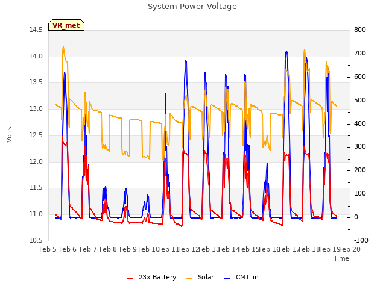The height and width of the screenshot is (289, 386).
Task: Click the 13.0 left axis label
Action: point(36,108)
